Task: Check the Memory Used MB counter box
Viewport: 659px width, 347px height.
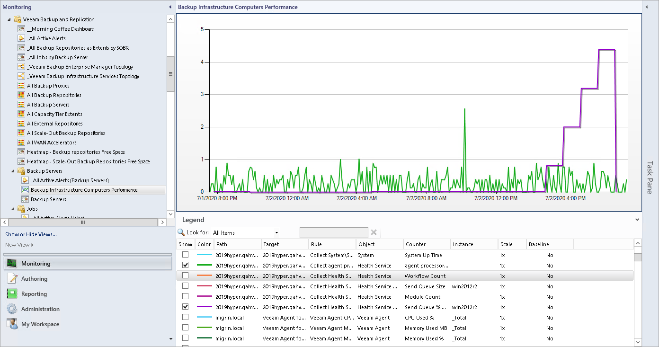Action: (186, 328)
